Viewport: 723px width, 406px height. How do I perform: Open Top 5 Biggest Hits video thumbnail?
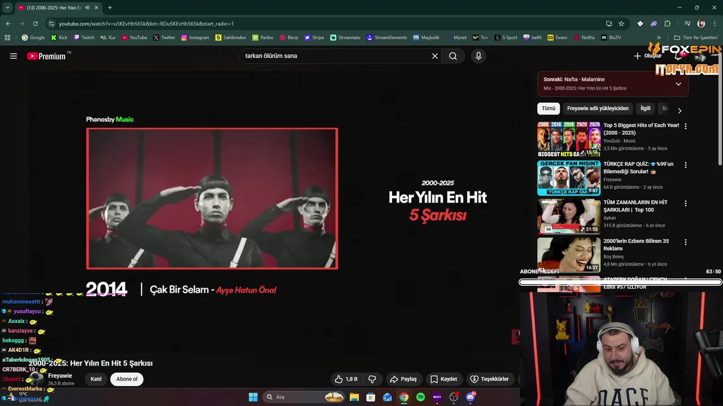(x=569, y=139)
